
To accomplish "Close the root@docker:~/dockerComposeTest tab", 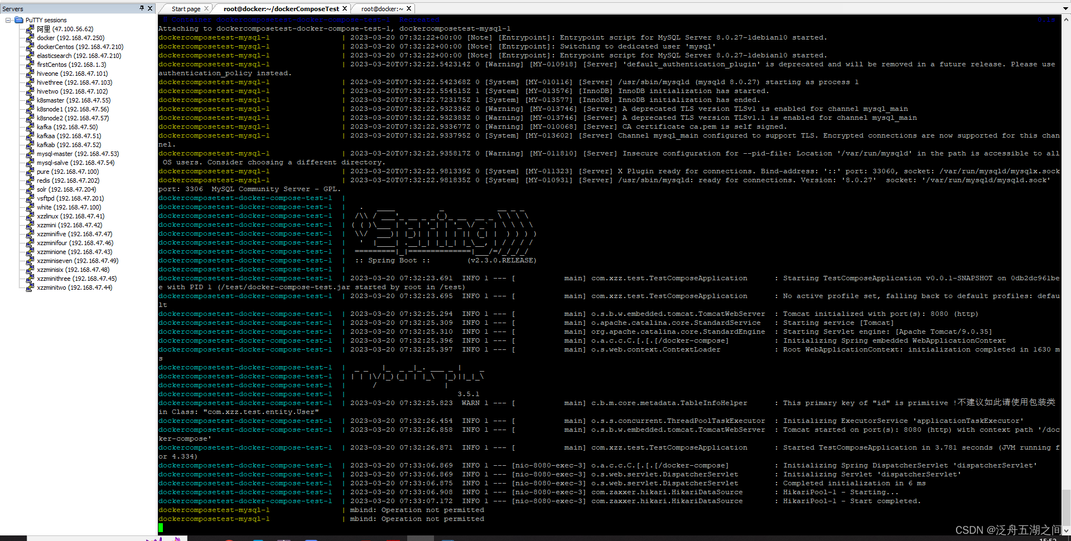I will 345,8.
